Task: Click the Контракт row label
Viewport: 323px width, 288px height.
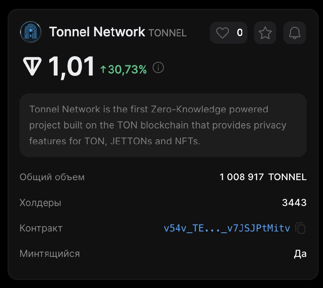Action: [x=41, y=228]
